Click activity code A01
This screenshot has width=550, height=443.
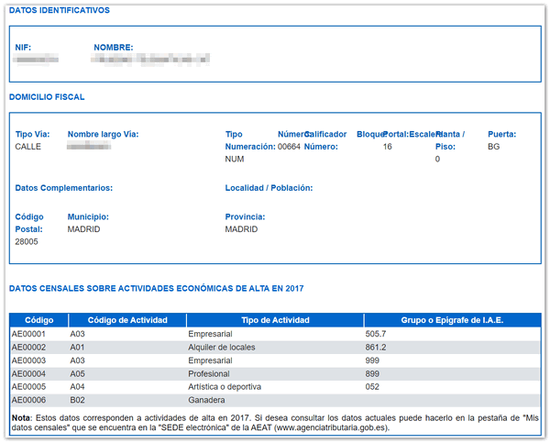tap(77, 348)
